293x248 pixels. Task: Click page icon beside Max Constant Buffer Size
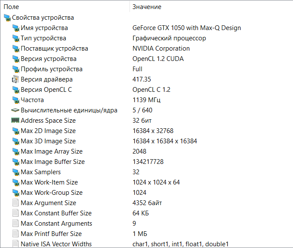[x=15, y=213]
